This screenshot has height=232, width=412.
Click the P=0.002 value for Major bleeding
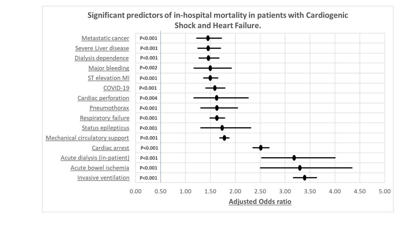point(148,68)
